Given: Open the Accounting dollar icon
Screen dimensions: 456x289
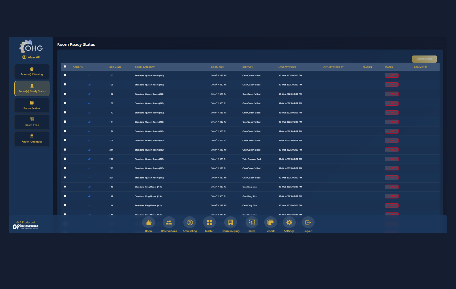Looking at the screenshot, I should pos(190,222).
